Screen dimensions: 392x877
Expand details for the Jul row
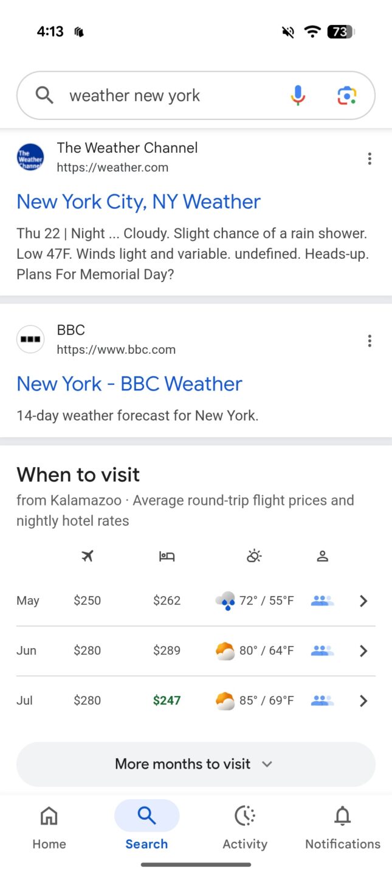363,700
